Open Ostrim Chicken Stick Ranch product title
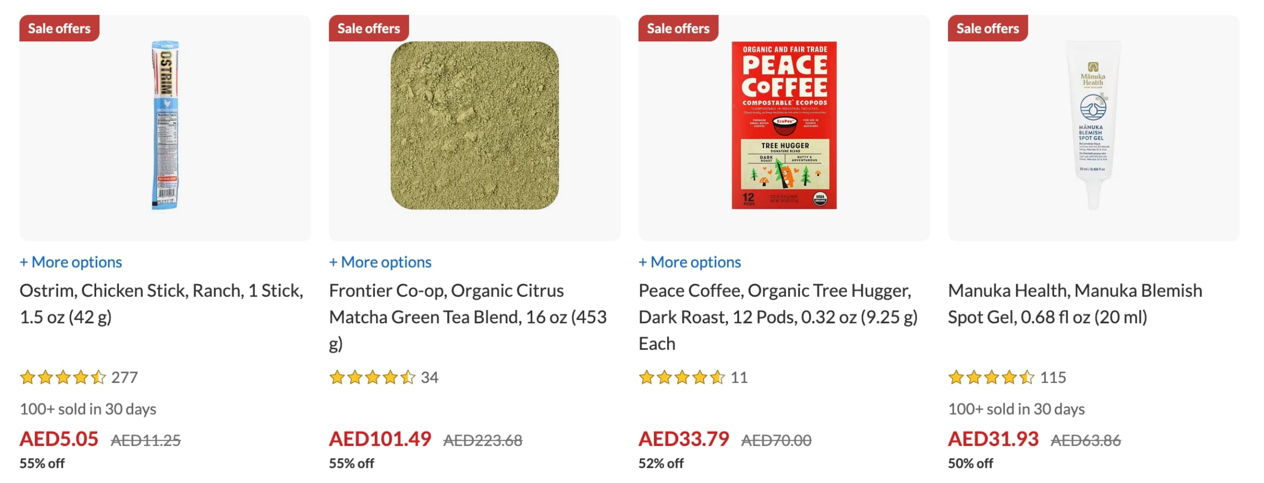Screen dimensions: 1264x483 161,304
